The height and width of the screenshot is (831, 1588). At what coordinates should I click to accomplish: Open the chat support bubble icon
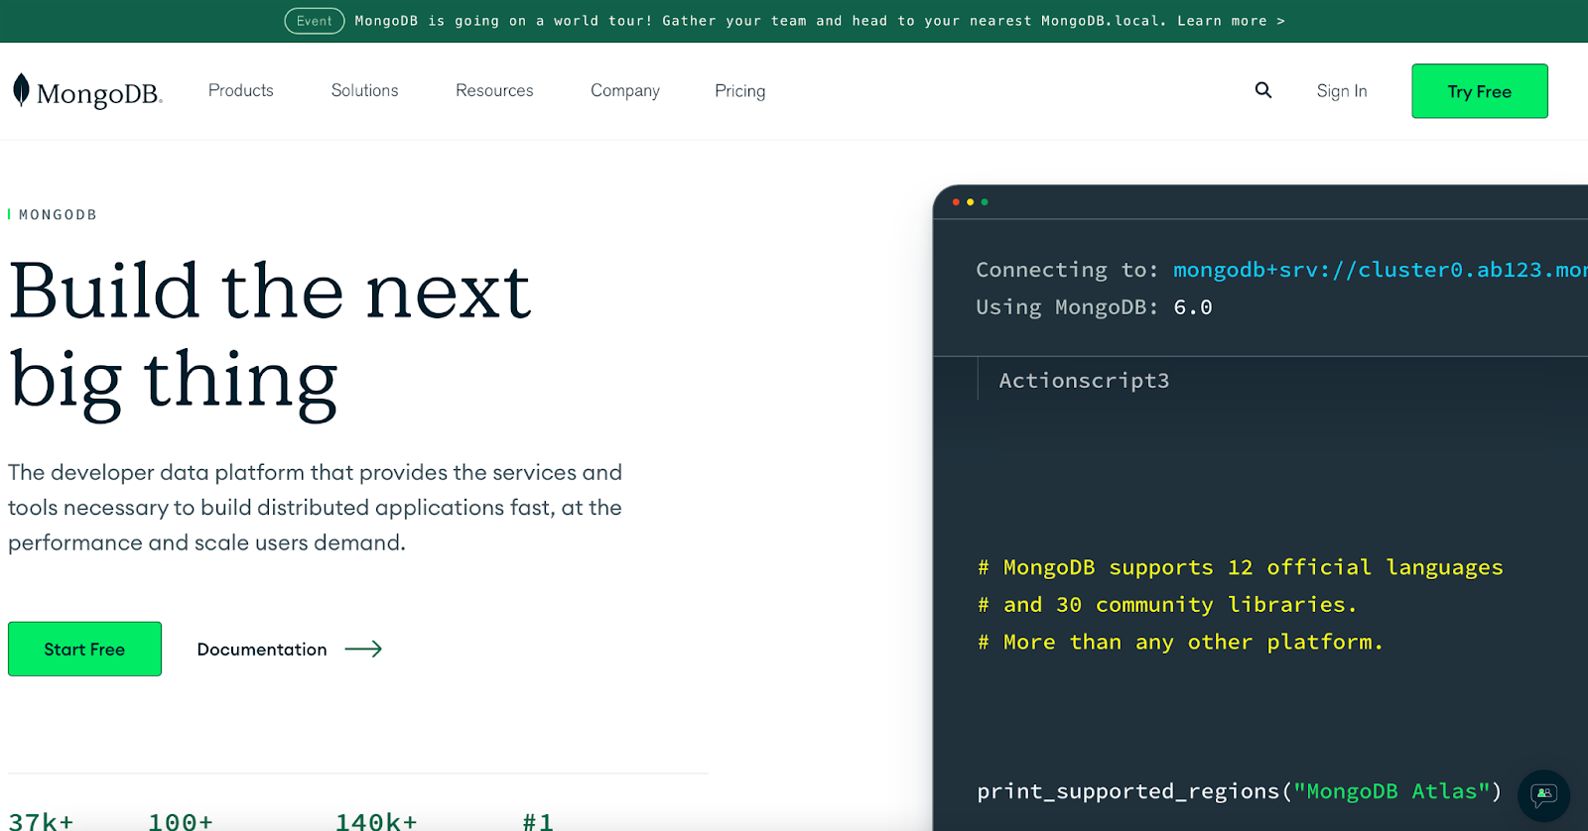(x=1543, y=794)
